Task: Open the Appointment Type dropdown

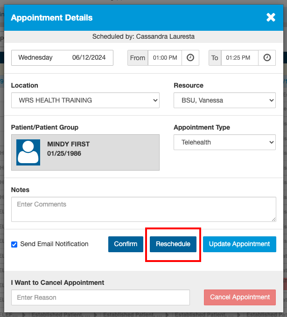Action: pos(224,142)
